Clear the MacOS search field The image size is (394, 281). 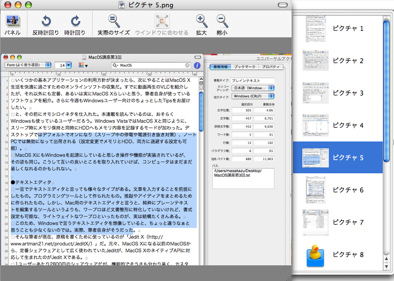pos(187,65)
